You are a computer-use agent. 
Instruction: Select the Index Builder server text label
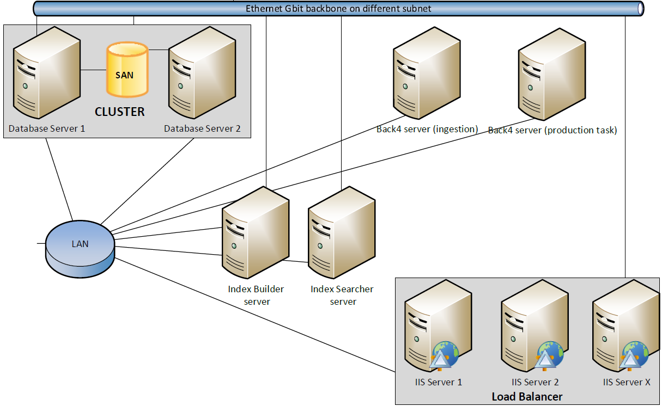(x=256, y=295)
